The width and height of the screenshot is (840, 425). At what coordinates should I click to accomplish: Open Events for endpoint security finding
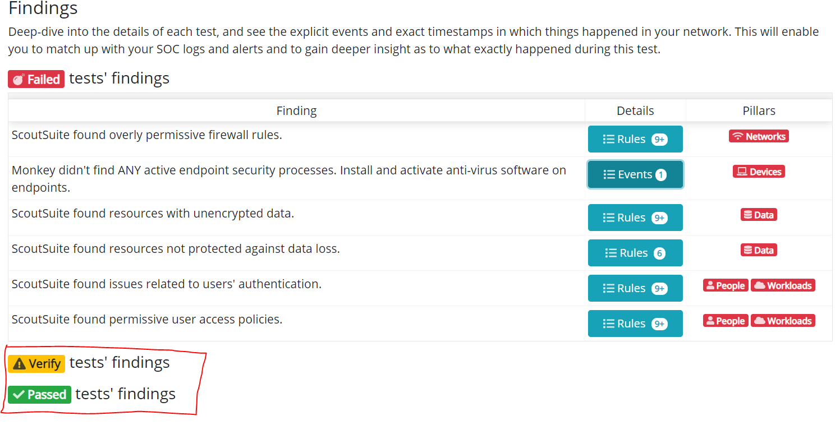[635, 174]
